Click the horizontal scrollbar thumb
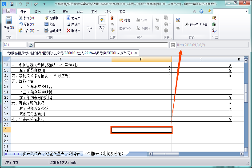 point(165,154)
